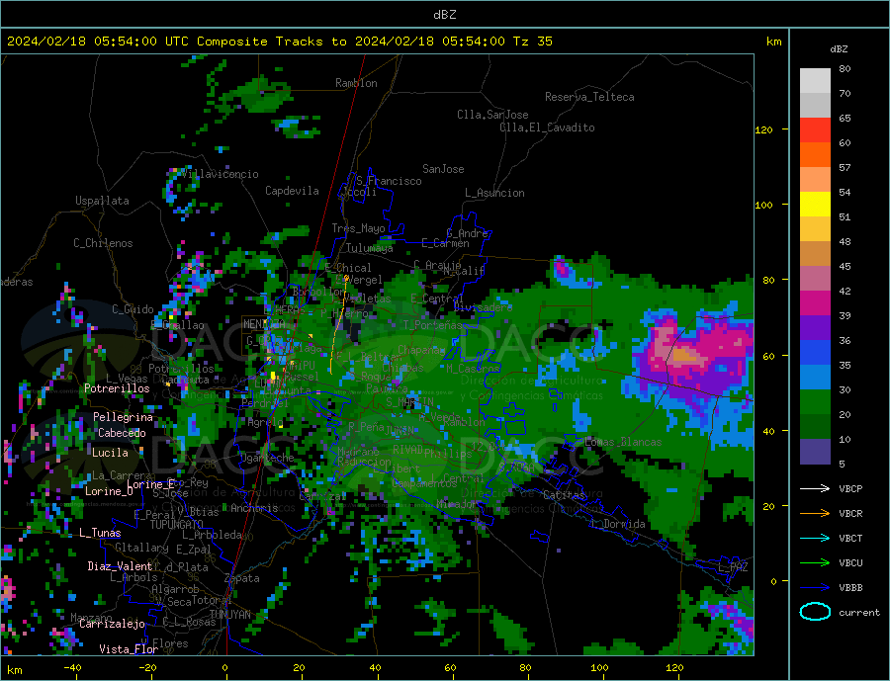
Task: Click the green VBCU arrow in legend
Action: coord(815,563)
